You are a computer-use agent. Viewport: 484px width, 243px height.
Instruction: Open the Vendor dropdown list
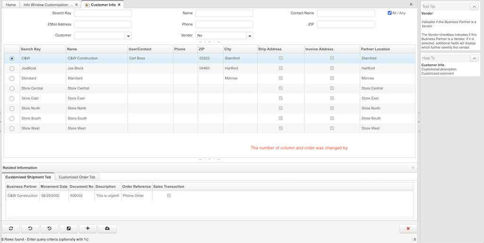pos(250,35)
